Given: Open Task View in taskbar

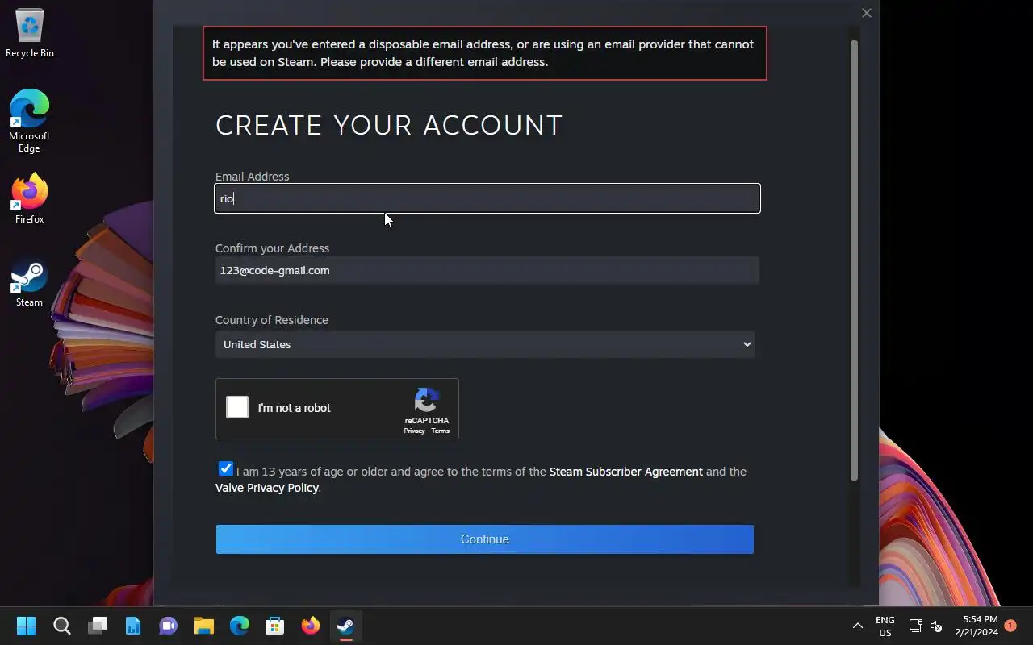Looking at the screenshot, I should pos(98,626).
